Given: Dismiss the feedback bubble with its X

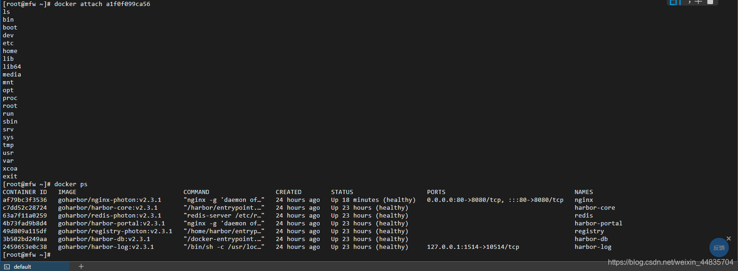Looking at the screenshot, I should coord(729,238).
